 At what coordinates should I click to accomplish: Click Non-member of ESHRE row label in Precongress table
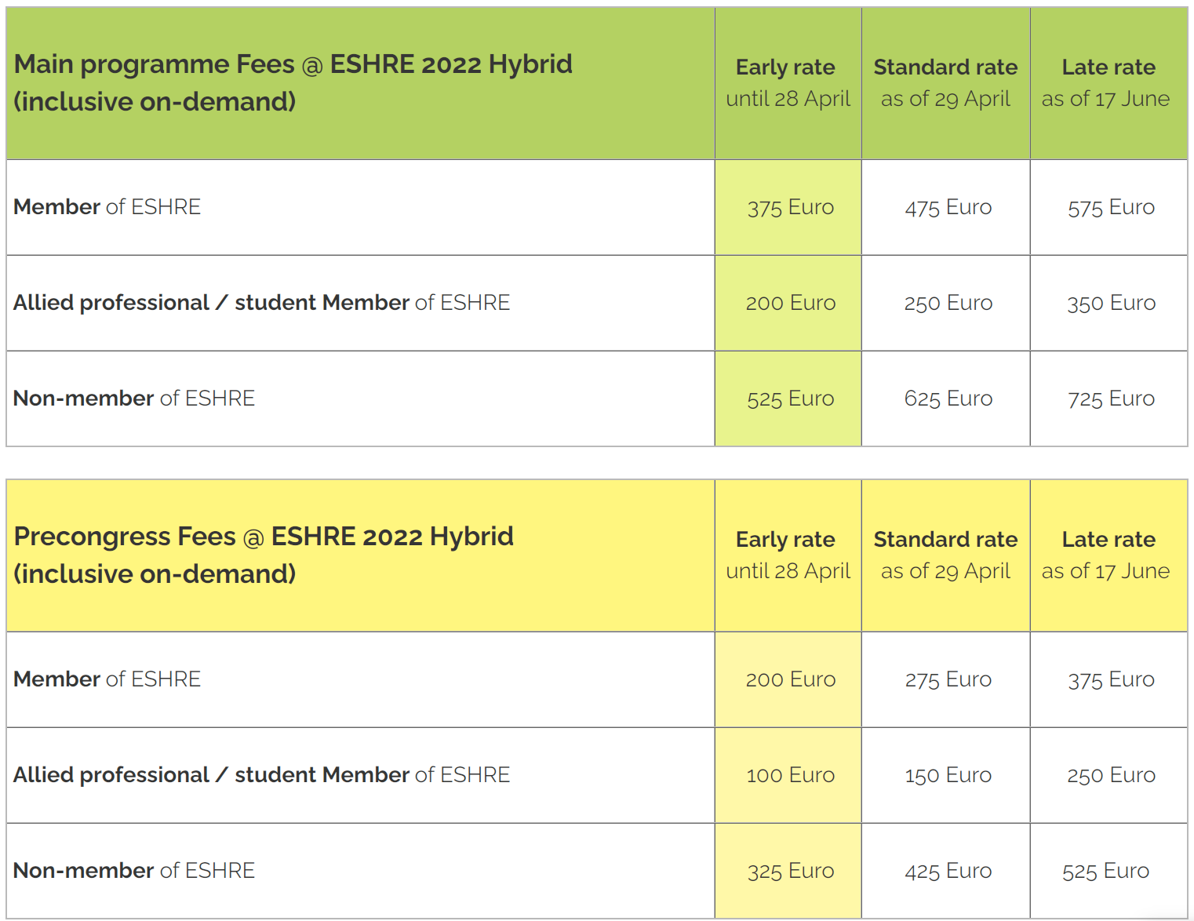(134, 871)
